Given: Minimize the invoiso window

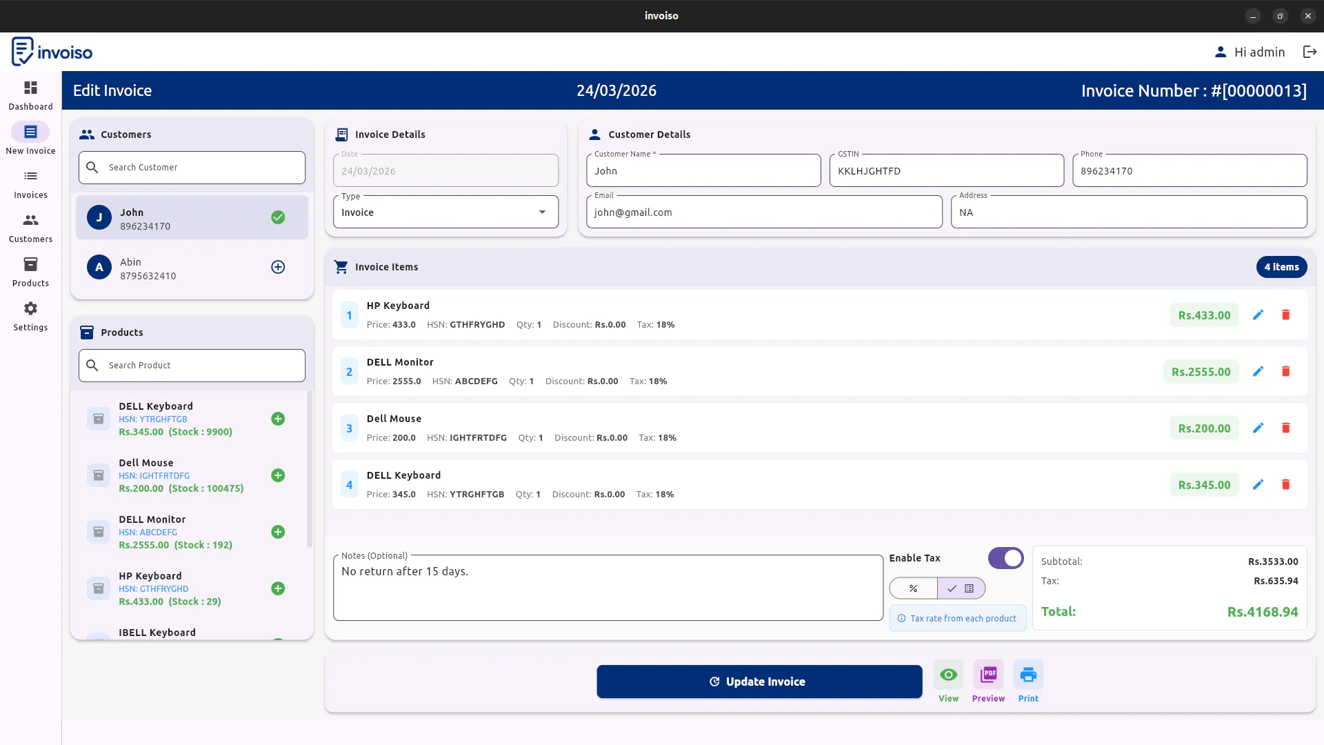Looking at the screenshot, I should (1253, 16).
